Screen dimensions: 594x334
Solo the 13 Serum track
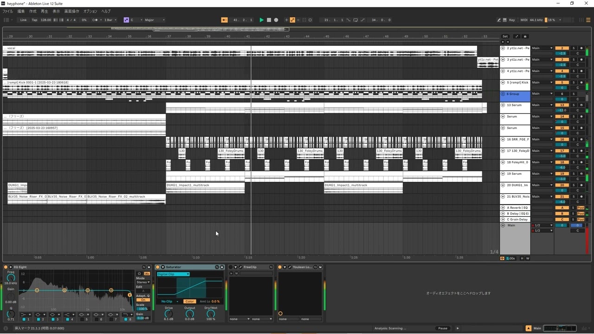coord(573,105)
